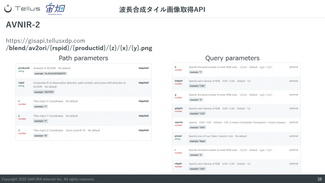The image size is (325, 183).
Task: Click the opacity description mentioning Completely Transparent
Action: pos(237,122)
